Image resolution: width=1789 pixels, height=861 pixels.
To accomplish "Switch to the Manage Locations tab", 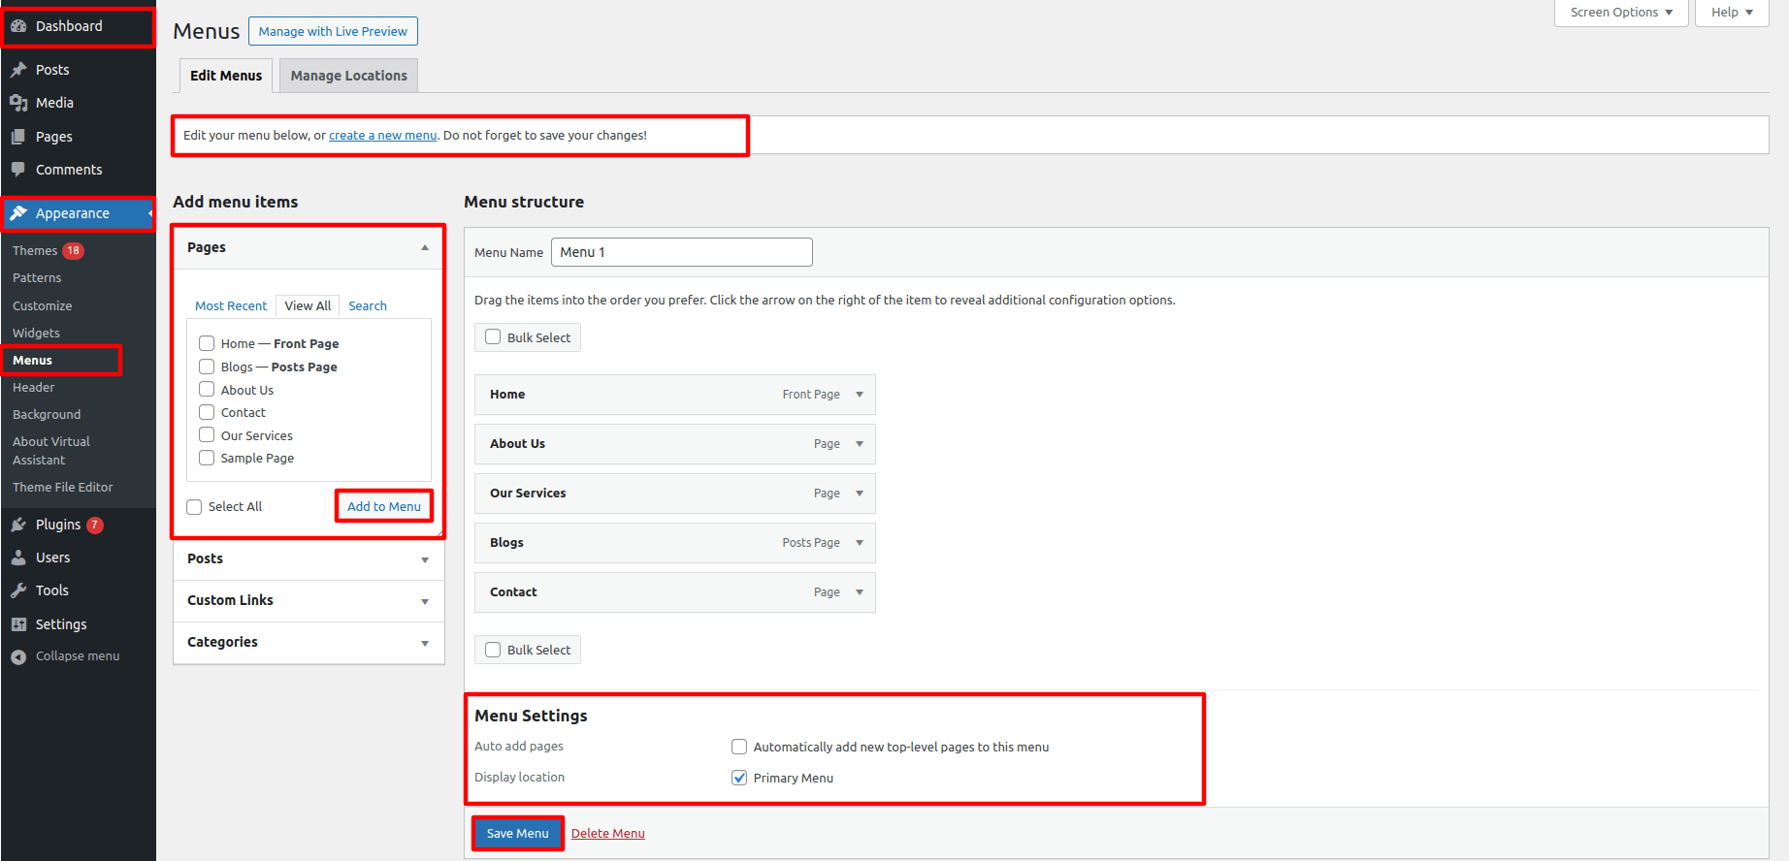I will 348,76.
